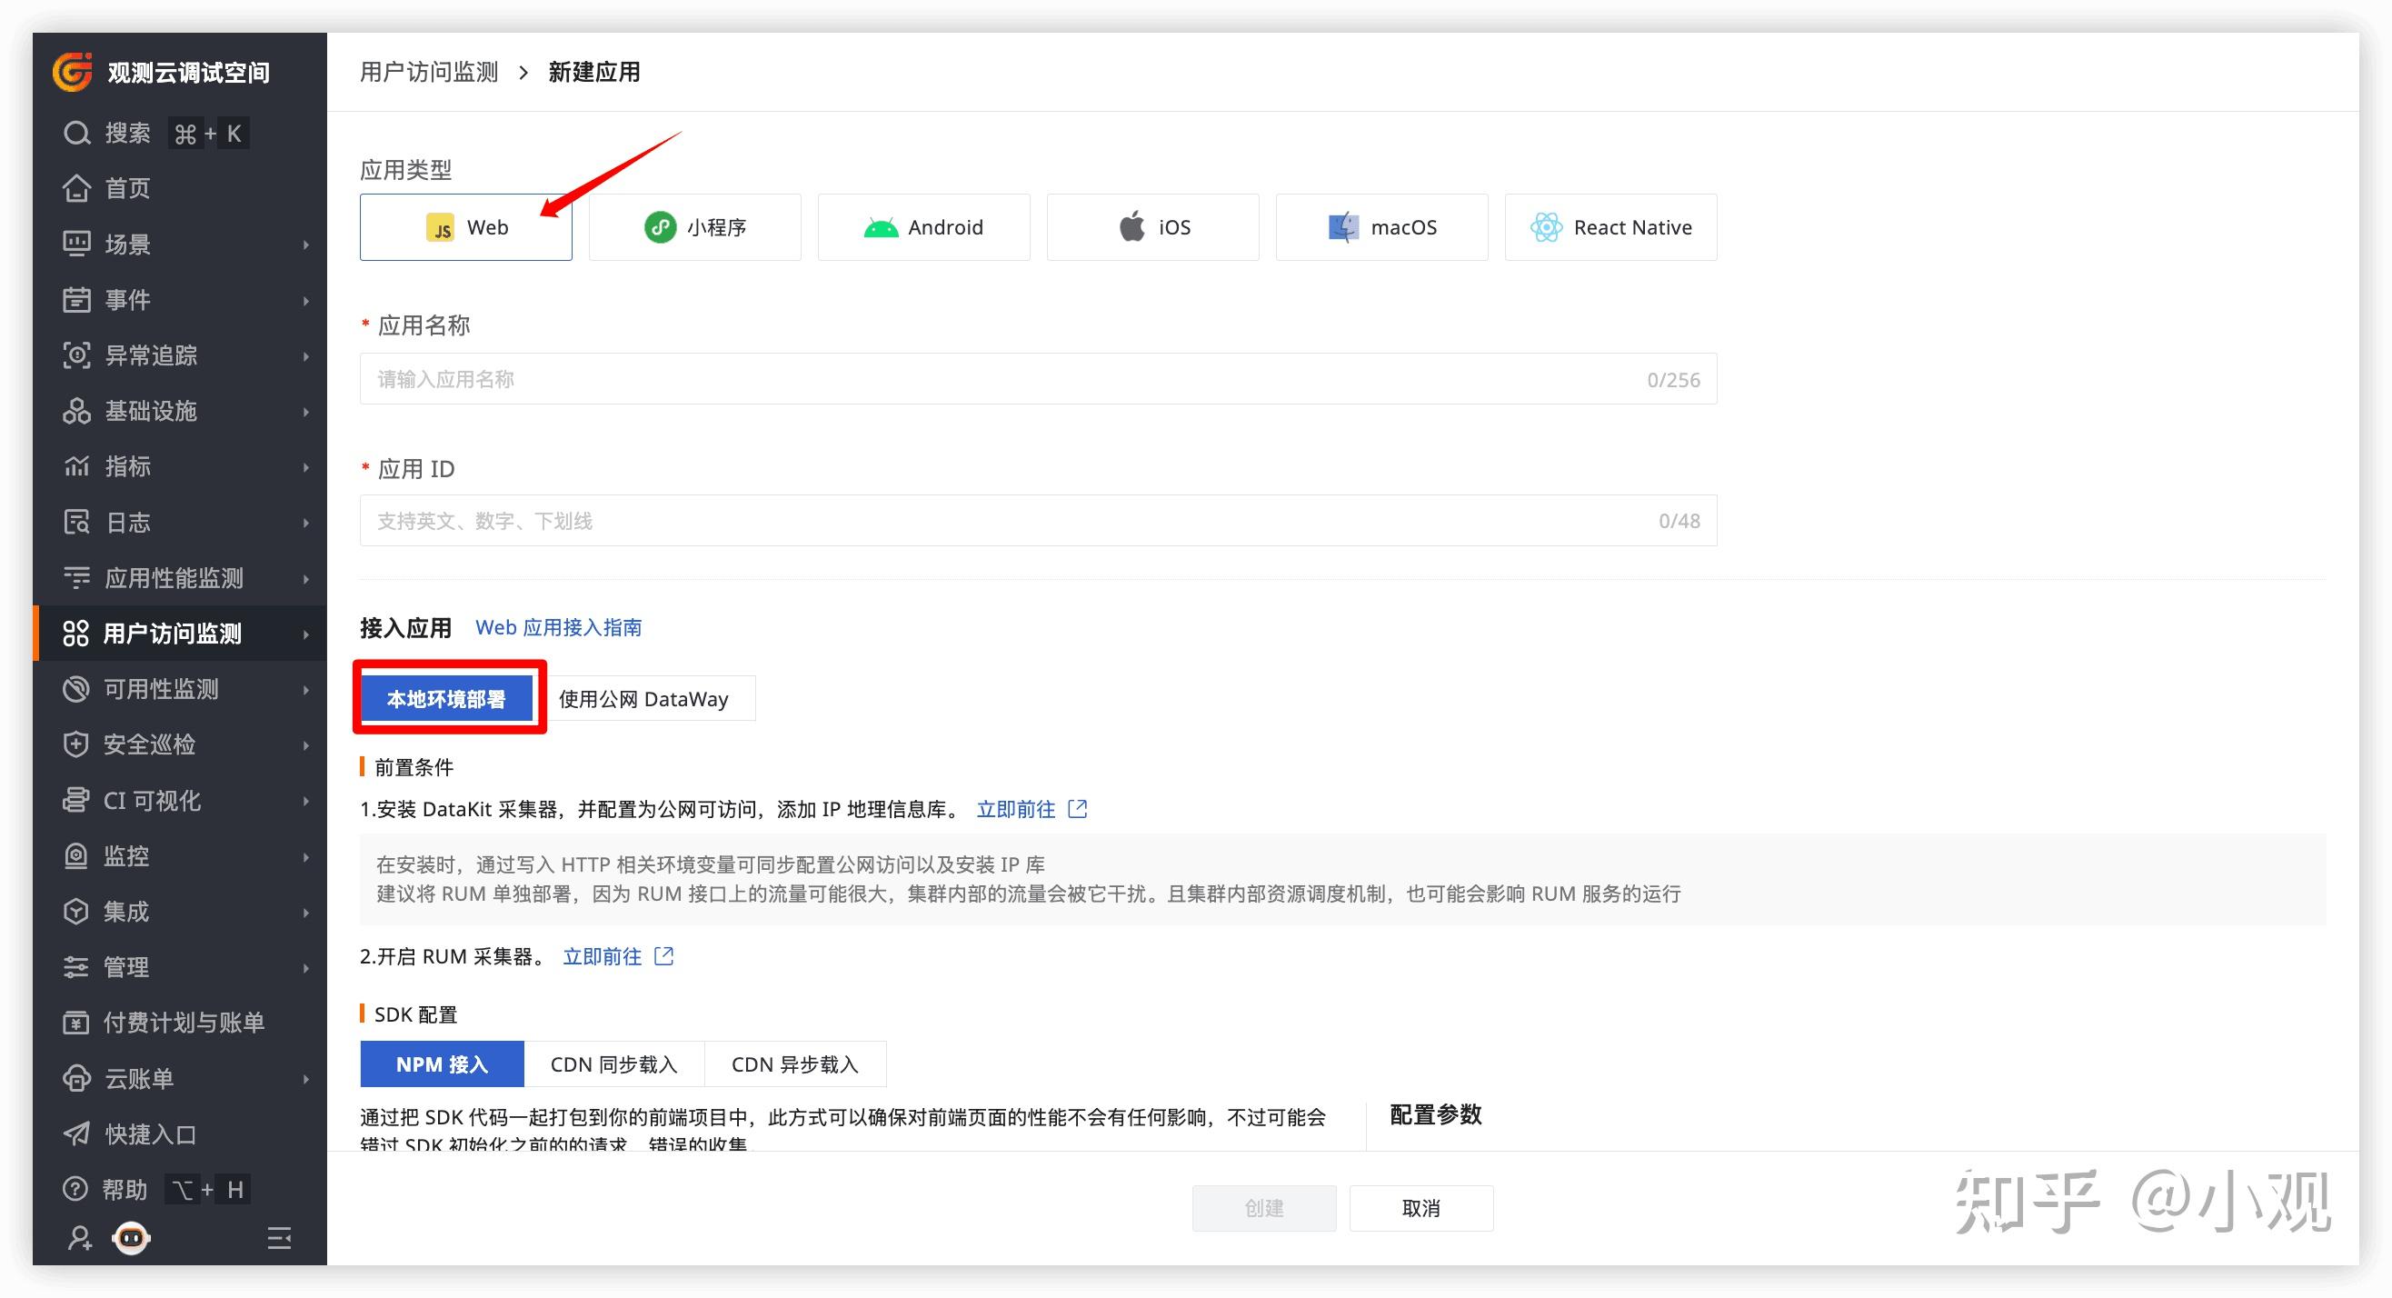Open the Web 应用接入指南 link
Image resolution: width=2392 pixels, height=1298 pixels.
click(559, 626)
